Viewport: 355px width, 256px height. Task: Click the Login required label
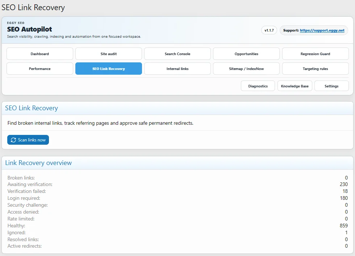click(x=24, y=198)
